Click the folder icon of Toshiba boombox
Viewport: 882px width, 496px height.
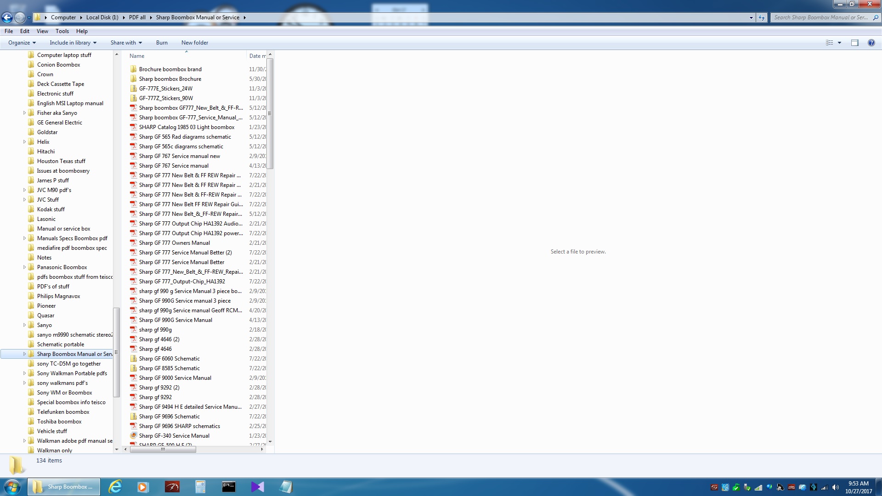coord(31,422)
